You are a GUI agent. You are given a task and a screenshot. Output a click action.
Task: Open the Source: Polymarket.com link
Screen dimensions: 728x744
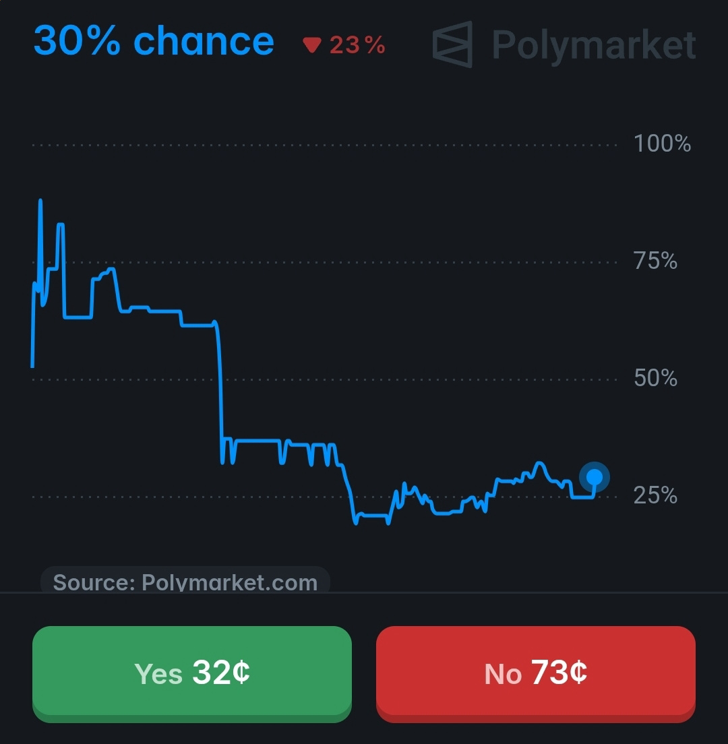pyautogui.click(x=185, y=582)
